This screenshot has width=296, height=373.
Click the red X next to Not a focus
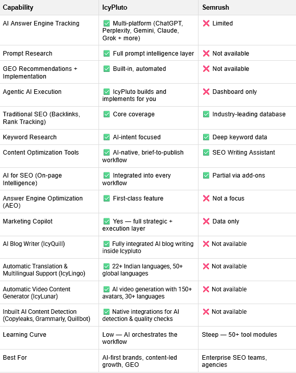206,198
